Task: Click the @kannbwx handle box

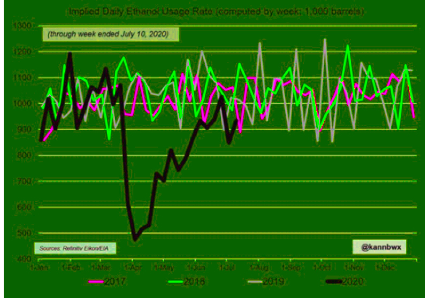Action: 379,247
